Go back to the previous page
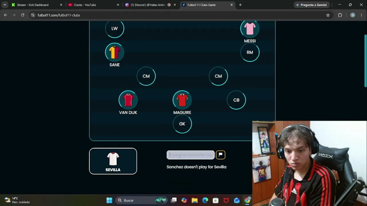 click(x=5, y=15)
